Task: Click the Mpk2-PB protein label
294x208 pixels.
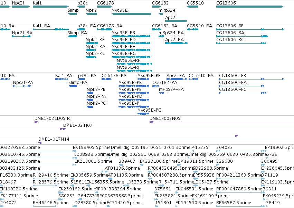Action: coord(96,89)
